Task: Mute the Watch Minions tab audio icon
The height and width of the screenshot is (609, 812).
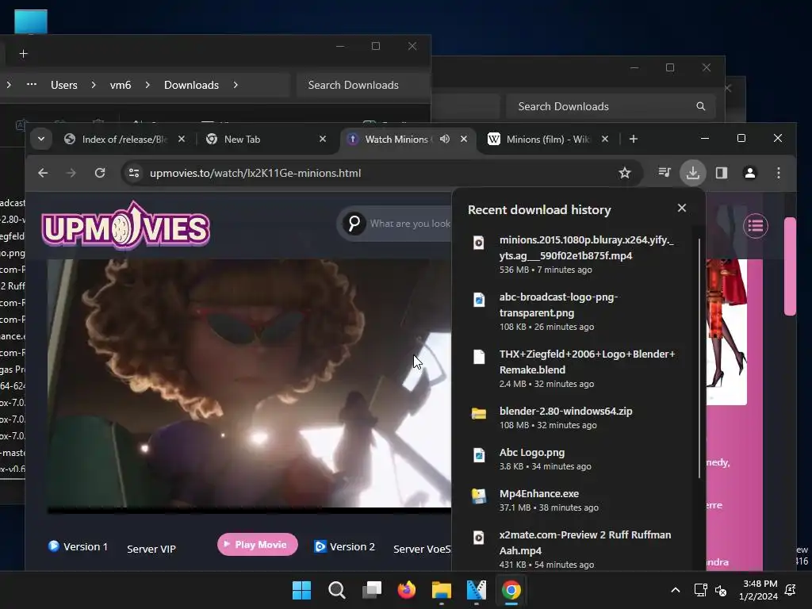Action: 445,139
